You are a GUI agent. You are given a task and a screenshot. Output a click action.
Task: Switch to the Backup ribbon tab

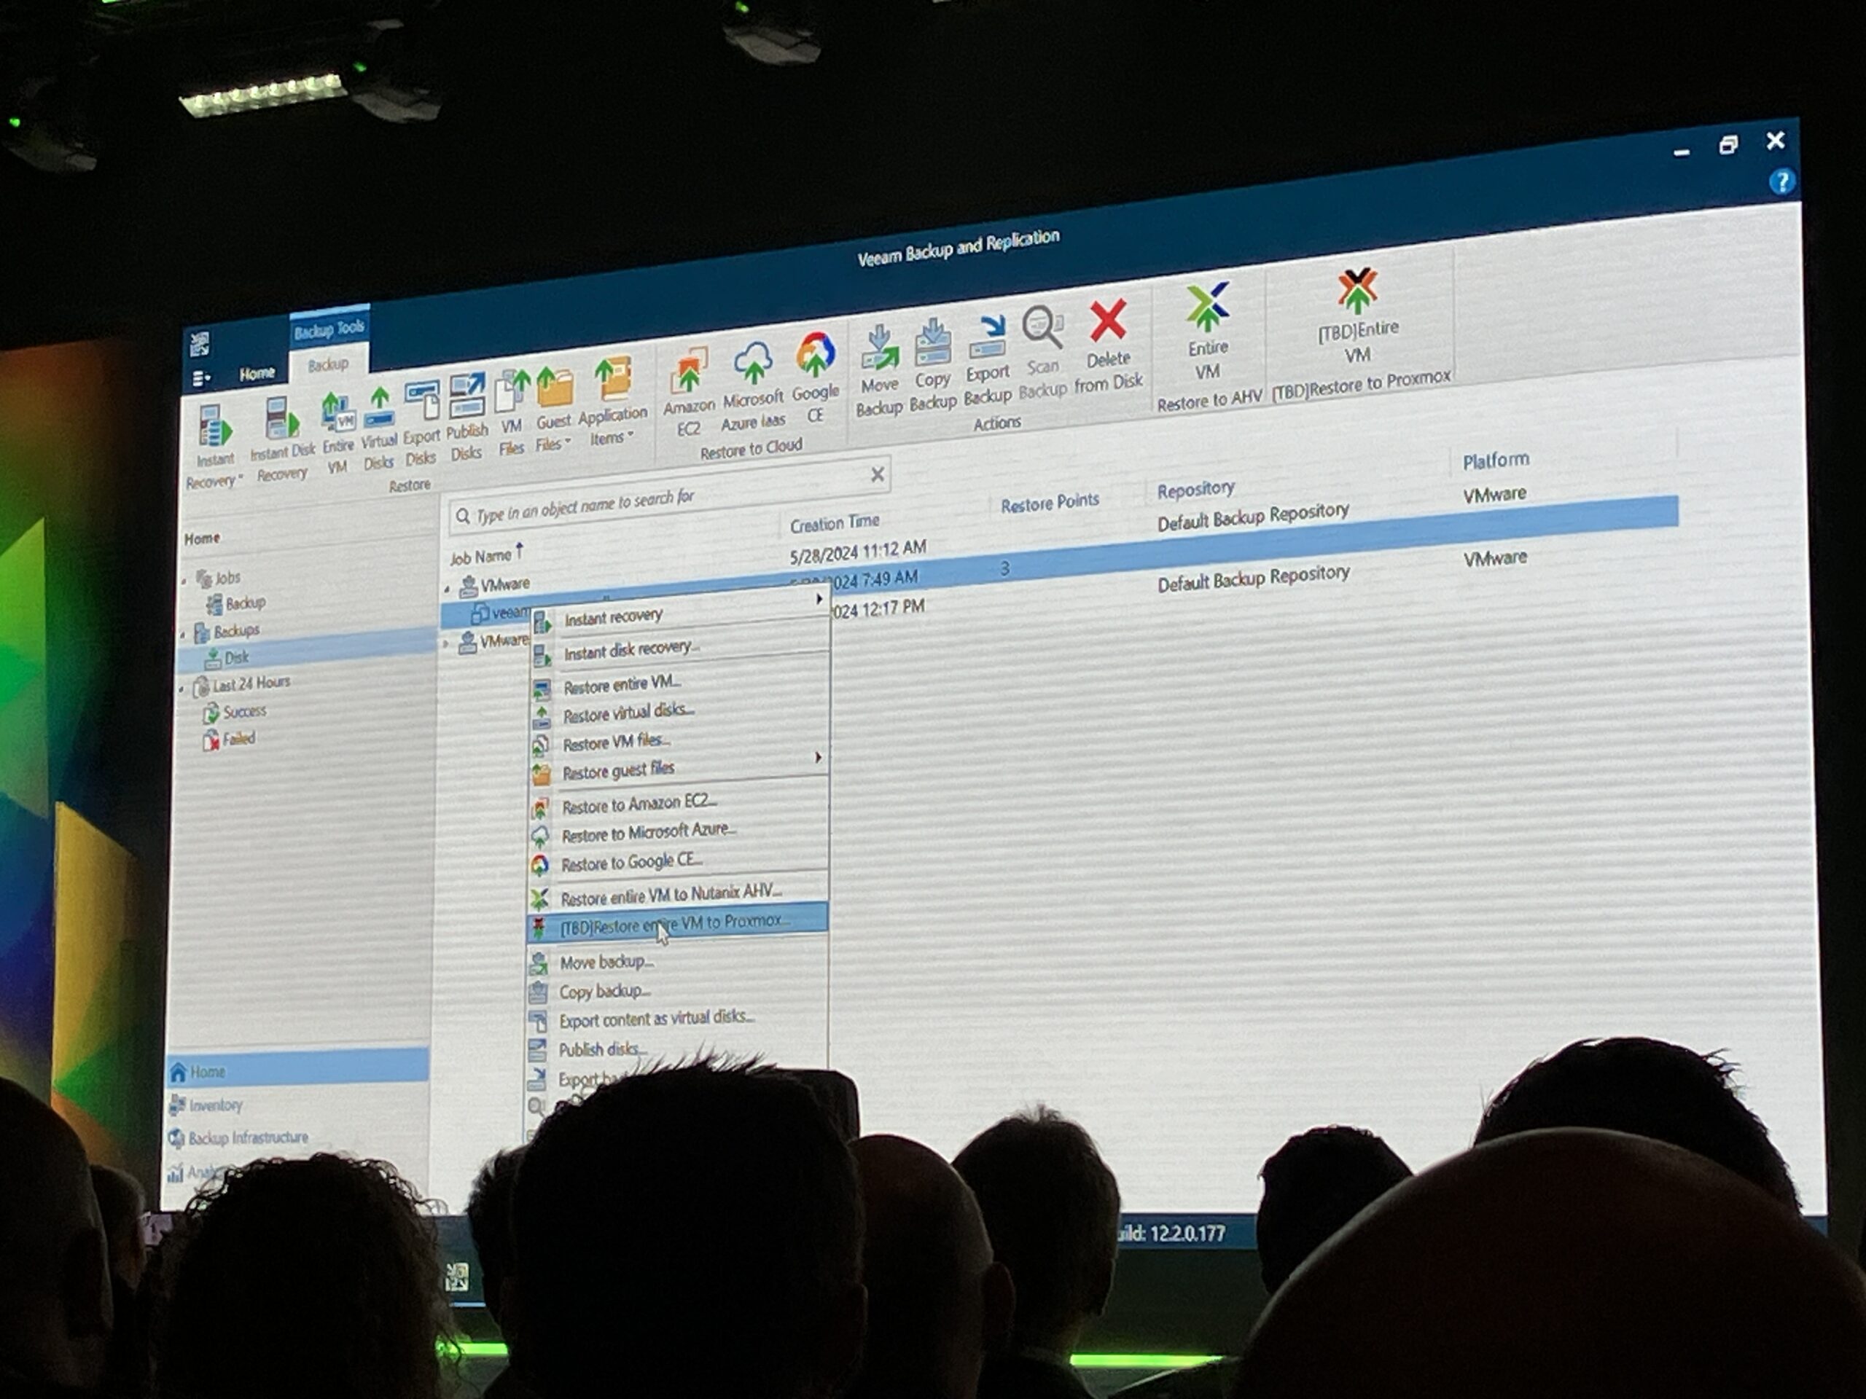coord(328,364)
